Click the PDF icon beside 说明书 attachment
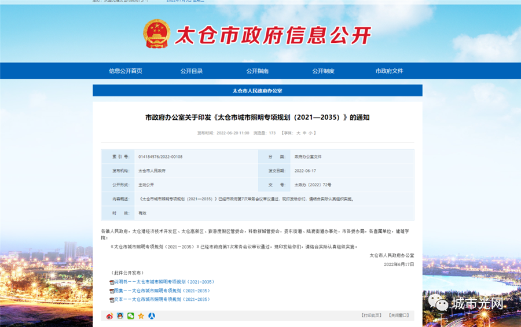 [x=112, y=282]
